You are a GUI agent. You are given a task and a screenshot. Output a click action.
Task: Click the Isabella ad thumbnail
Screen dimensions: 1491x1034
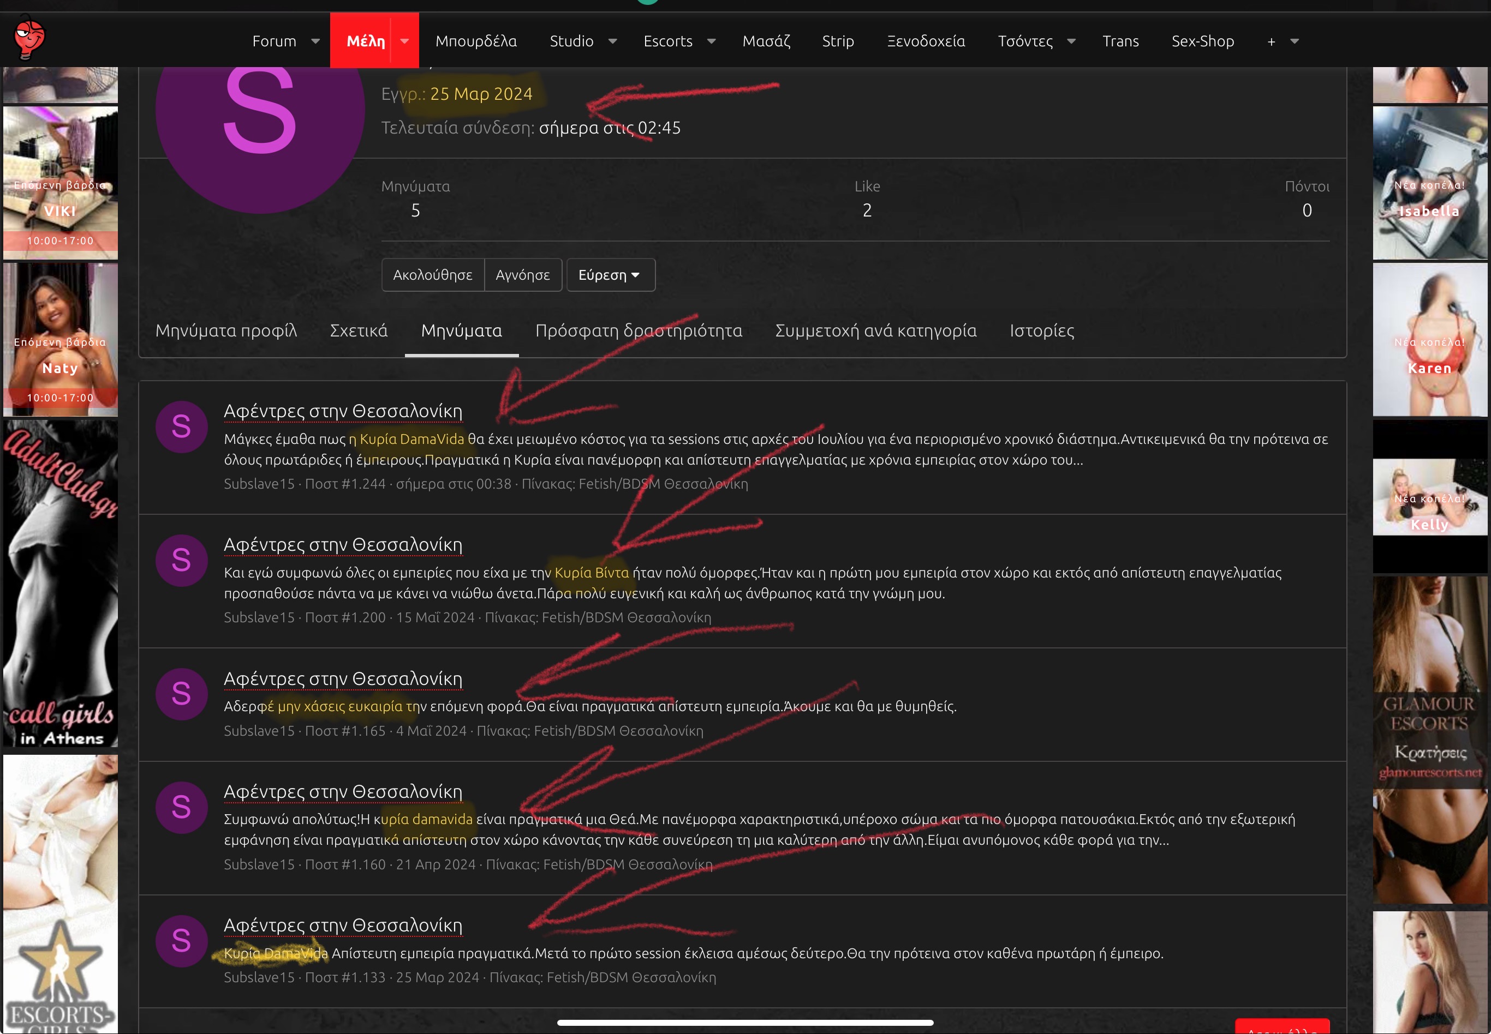[1429, 183]
